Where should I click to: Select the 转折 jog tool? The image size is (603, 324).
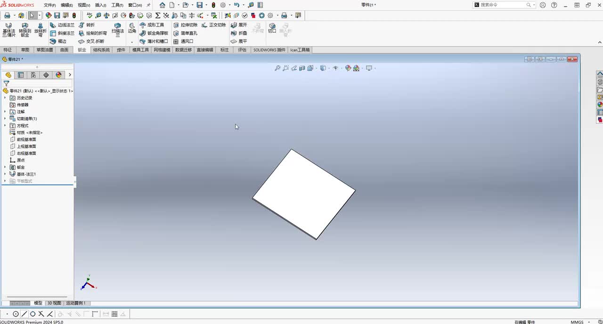(87, 25)
